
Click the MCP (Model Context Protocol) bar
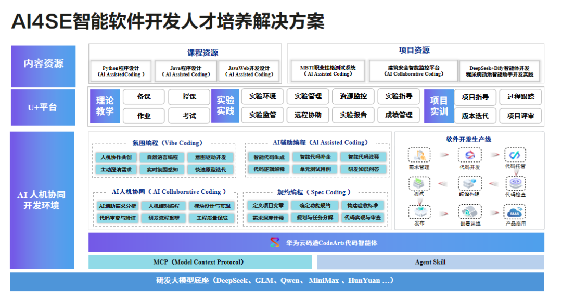200,262
